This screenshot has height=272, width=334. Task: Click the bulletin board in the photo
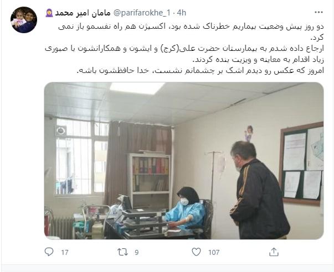[301, 164]
